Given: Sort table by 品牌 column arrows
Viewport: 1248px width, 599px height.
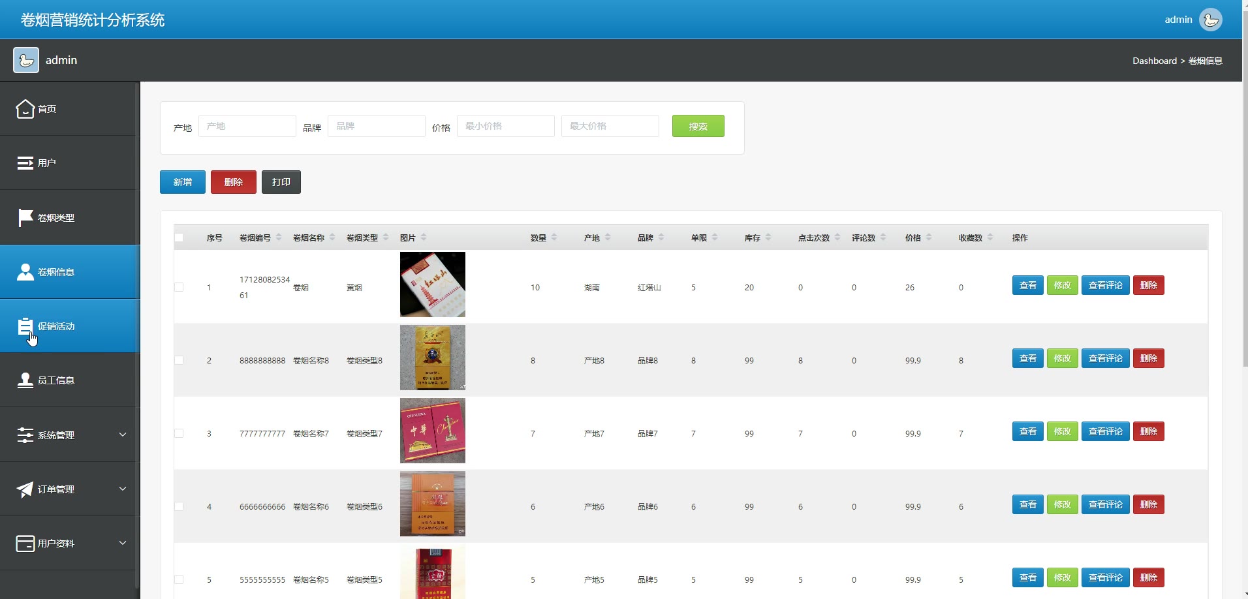Looking at the screenshot, I should pyautogui.click(x=661, y=238).
